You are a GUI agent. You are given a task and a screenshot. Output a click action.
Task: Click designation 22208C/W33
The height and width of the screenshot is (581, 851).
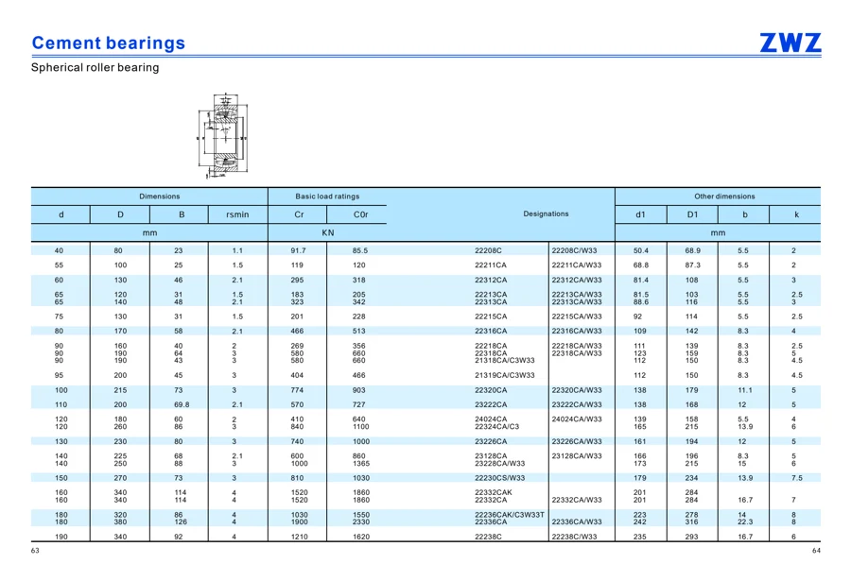[x=574, y=250]
